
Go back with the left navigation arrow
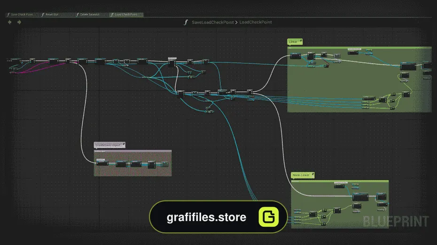point(10,22)
